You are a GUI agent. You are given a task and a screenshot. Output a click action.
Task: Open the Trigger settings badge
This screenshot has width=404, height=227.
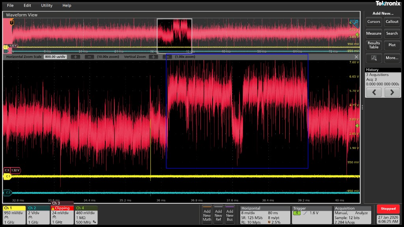[x=312, y=215]
